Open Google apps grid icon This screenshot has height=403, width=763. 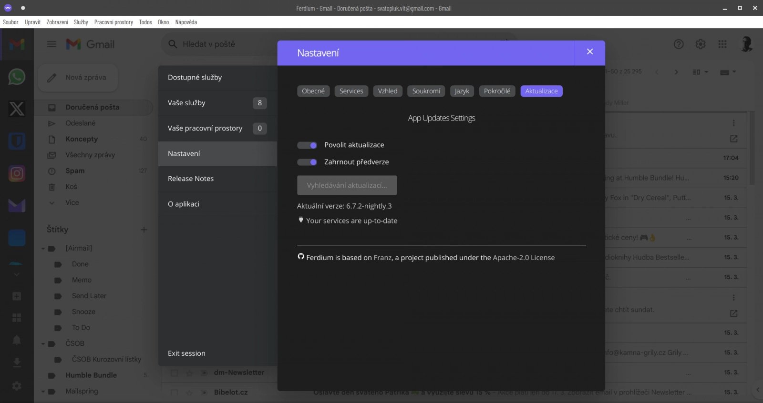[x=722, y=44]
